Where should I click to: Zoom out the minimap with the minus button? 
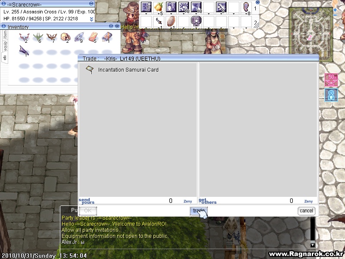coord(335,15)
